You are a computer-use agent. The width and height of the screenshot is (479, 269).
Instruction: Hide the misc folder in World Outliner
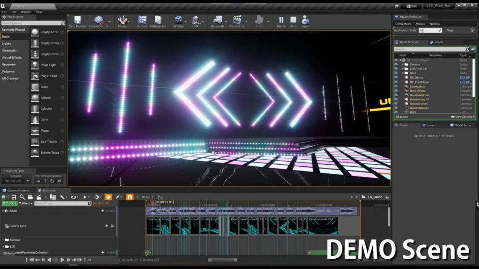(x=396, y=73)
